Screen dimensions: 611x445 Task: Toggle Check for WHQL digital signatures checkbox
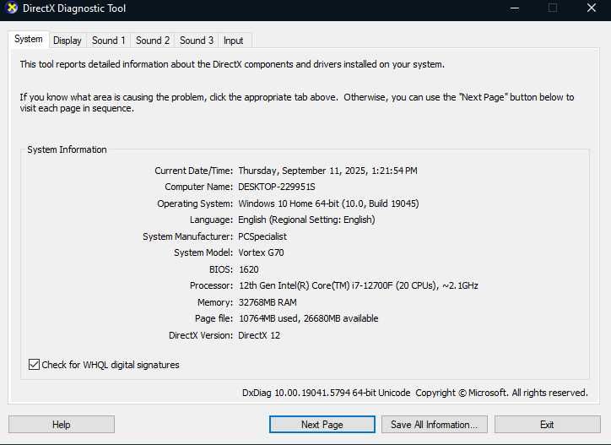[x=34, y=365]
